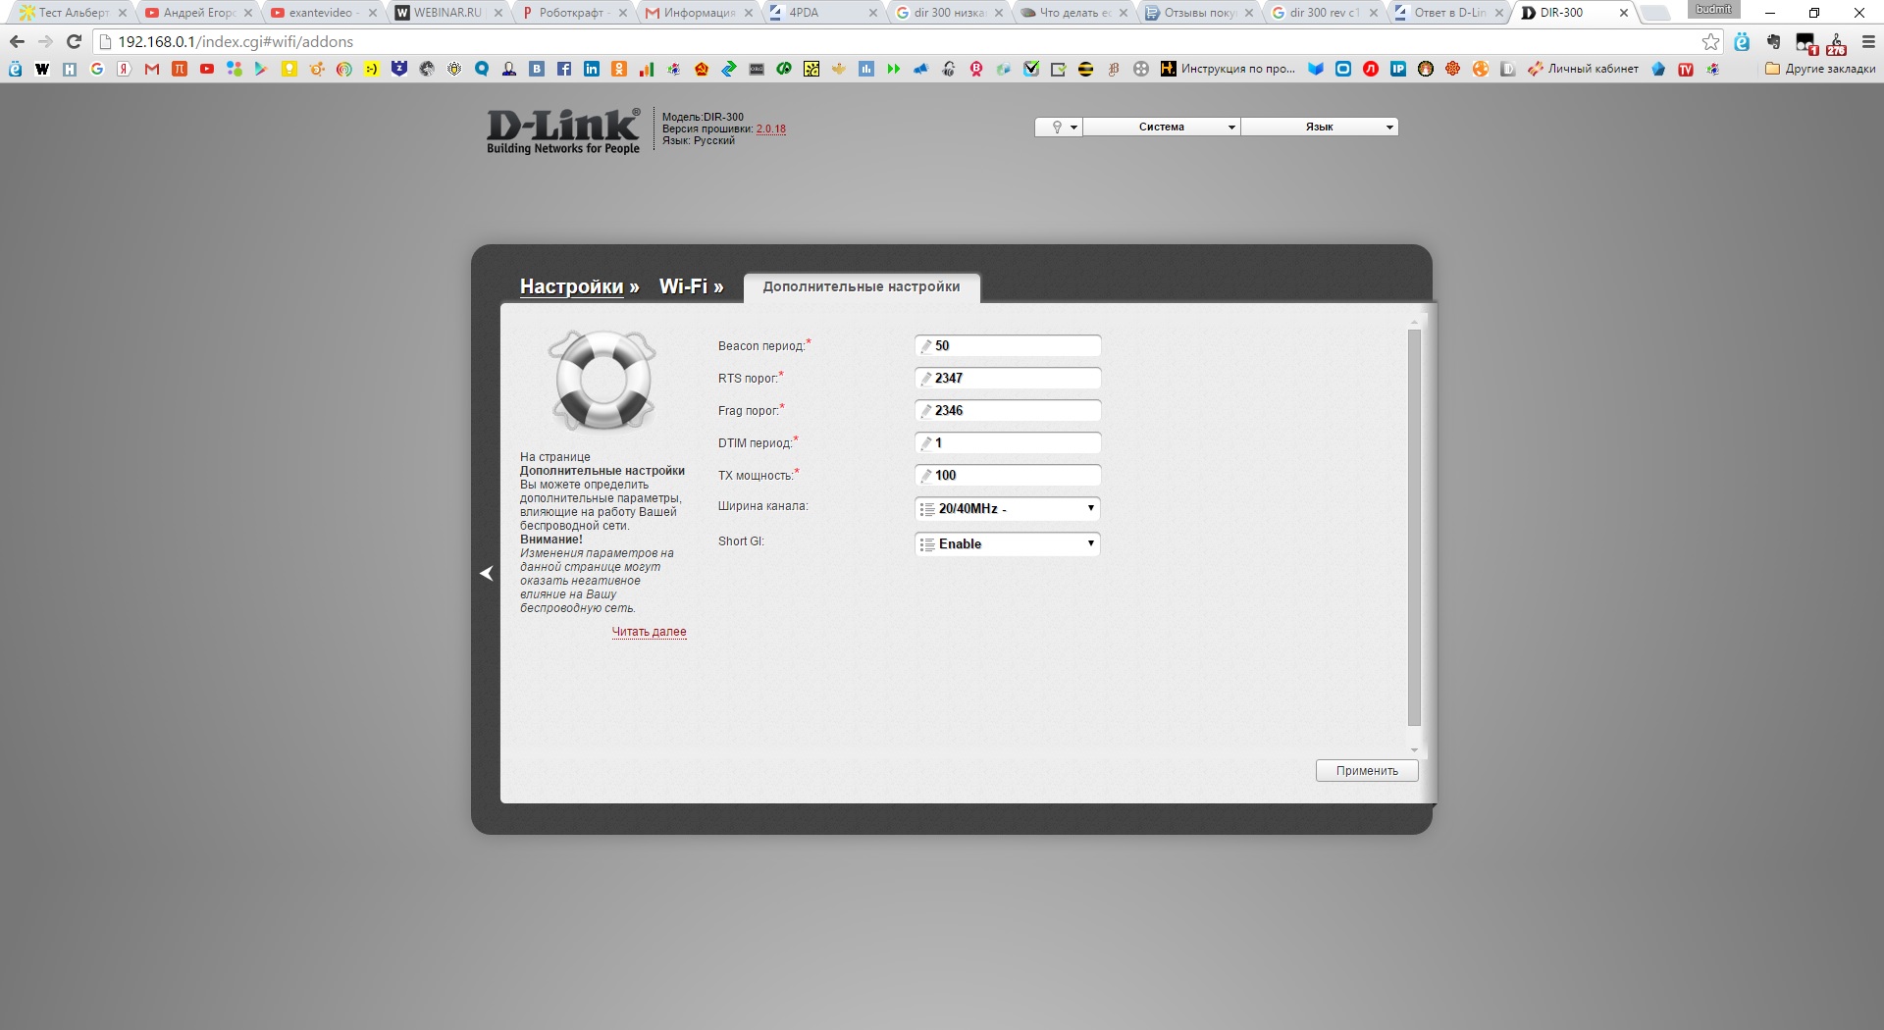Switch to the WEBINAR.RU tab
1884x1030 pixels.
pos(446,13)
